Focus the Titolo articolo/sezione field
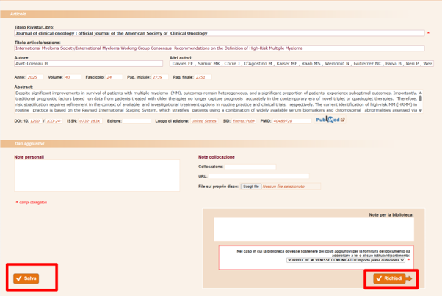Screen dimensions: 442x296 point(220,48)
